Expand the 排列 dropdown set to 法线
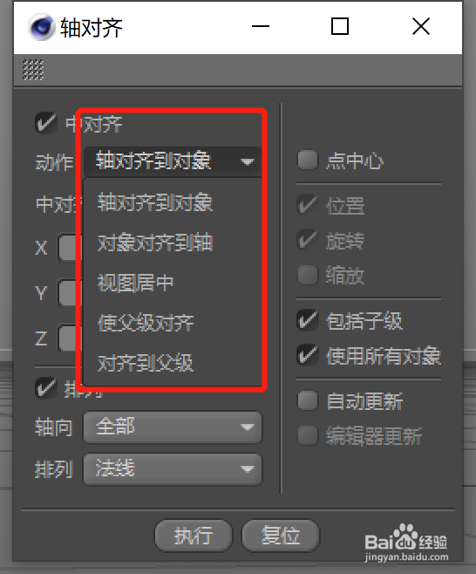476x574 pixels. (x=173, y=469)
